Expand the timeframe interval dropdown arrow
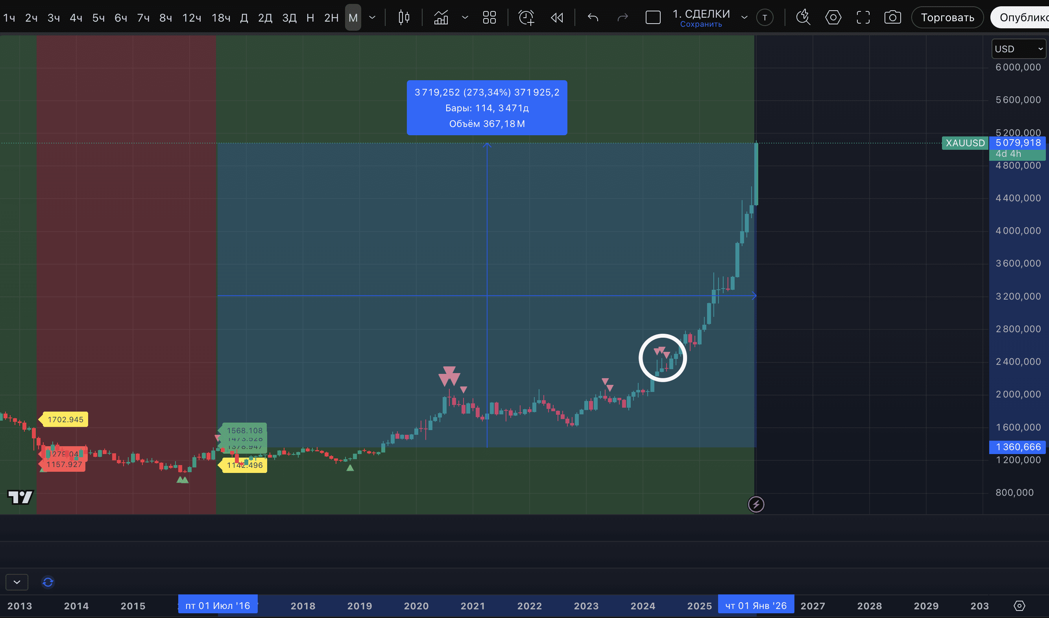This screenshot has height=618, width=1049. point(372,17)
